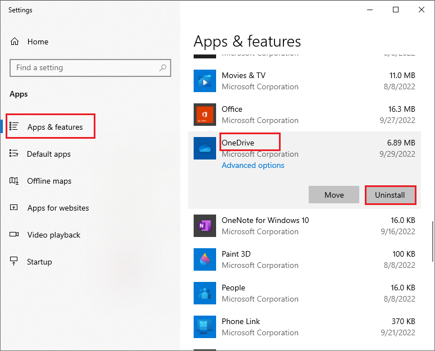435x351 pixels.
Task: Select OneNote for Windows 10 entry
Action: tap(304, 226)
